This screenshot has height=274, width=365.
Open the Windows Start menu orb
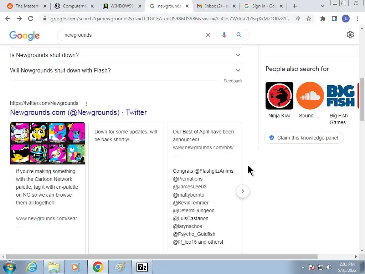point(10,267)
